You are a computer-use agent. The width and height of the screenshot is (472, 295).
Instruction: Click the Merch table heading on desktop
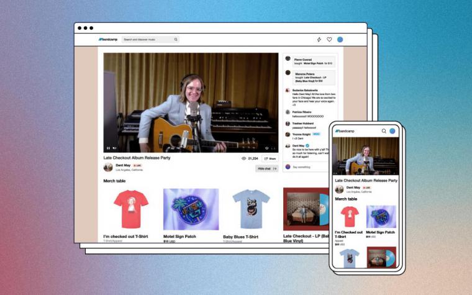point(114,181)
